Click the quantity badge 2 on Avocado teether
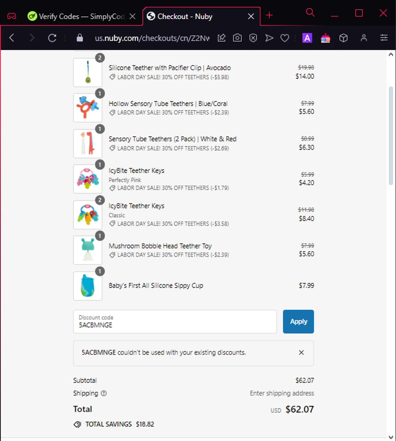Screen dimensions: 396x441 (100, 58)
